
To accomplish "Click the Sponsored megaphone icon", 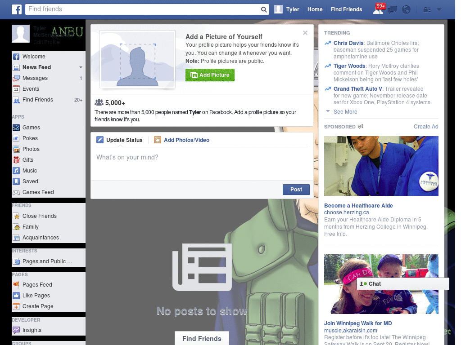I will (361, 126).
